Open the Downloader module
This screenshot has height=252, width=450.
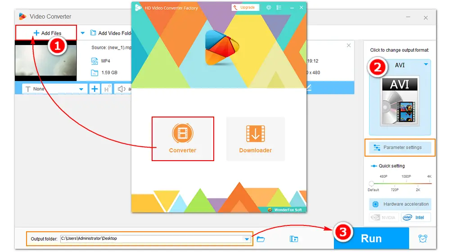[x=256, y=139]
